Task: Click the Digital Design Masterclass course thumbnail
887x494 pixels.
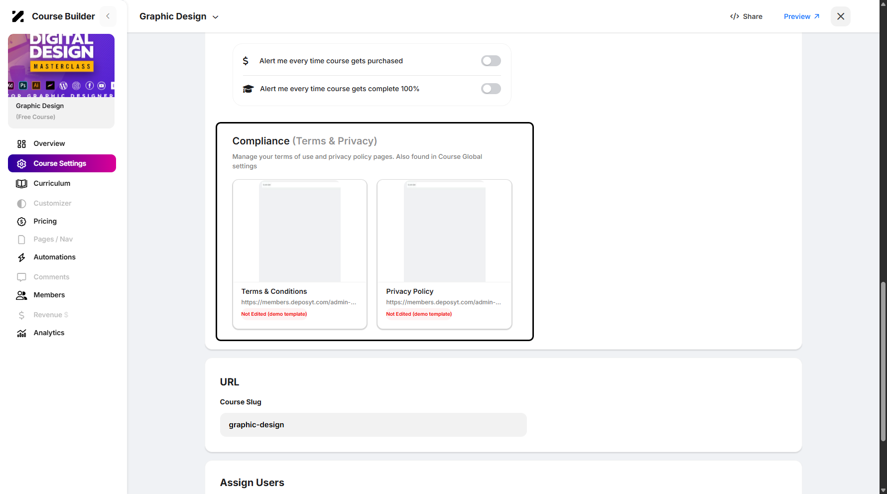Action: [61, 65]
